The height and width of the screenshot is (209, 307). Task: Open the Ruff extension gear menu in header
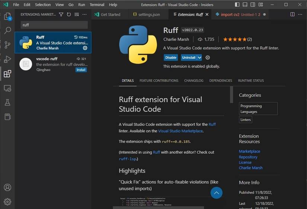(208, 58)
